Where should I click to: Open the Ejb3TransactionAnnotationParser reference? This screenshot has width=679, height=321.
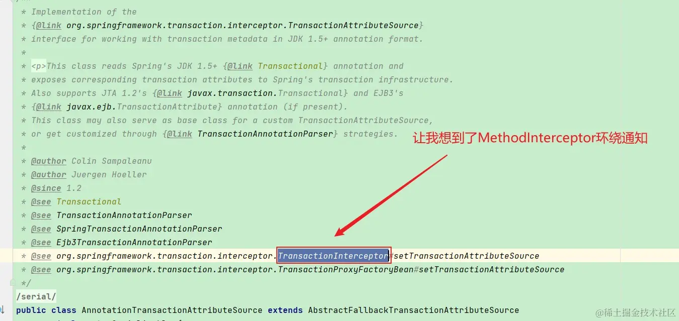pos(134,242)
